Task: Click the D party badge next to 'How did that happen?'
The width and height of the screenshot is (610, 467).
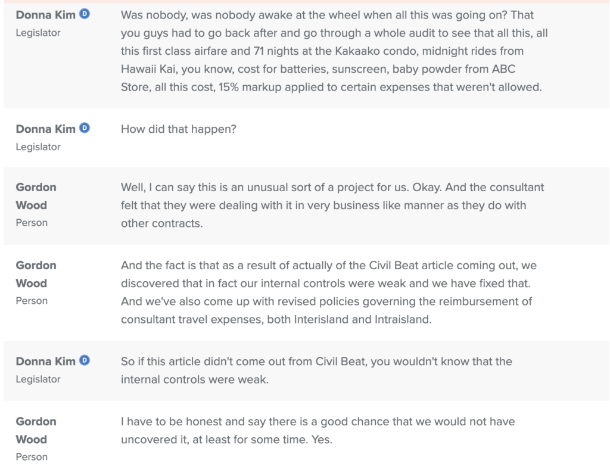Action: pos(85,128)
